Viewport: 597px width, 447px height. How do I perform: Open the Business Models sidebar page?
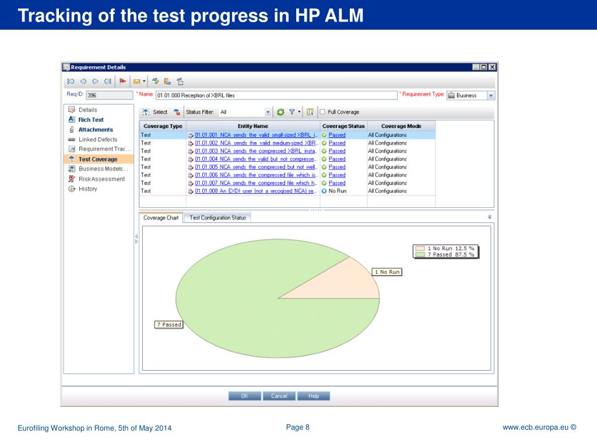tap(103, 169)
